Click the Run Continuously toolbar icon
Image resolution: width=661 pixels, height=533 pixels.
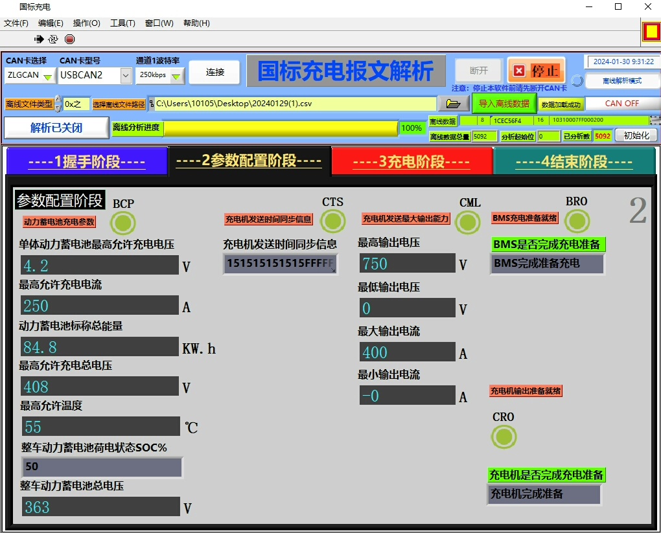tap(53, 40)
